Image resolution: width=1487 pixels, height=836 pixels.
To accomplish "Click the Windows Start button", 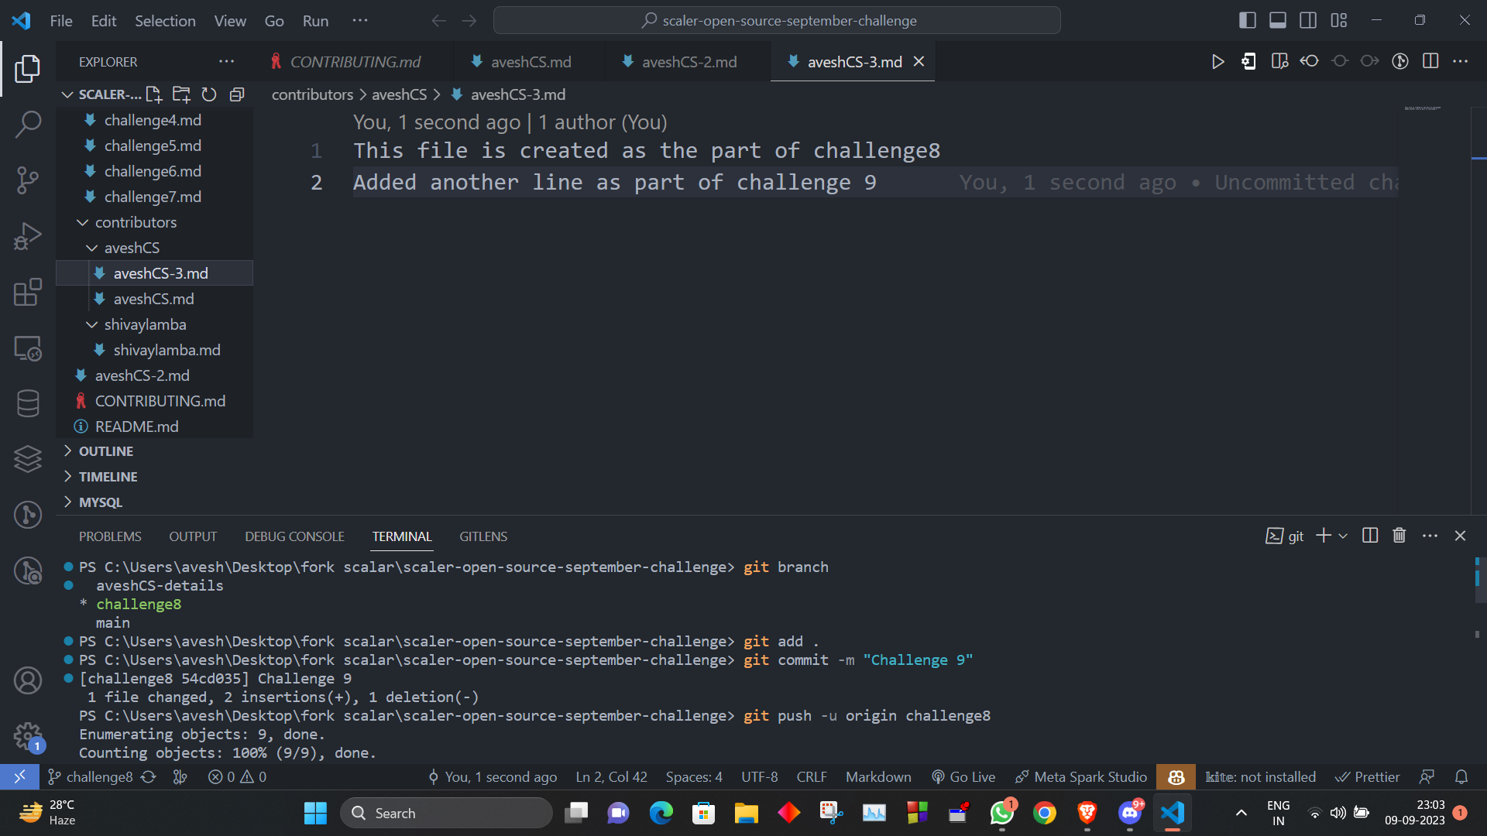I will [315, 813].
